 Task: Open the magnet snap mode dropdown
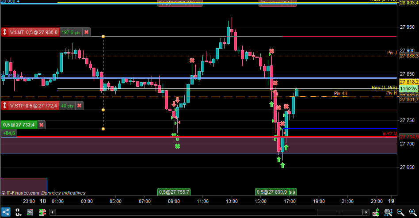point(18,212)
